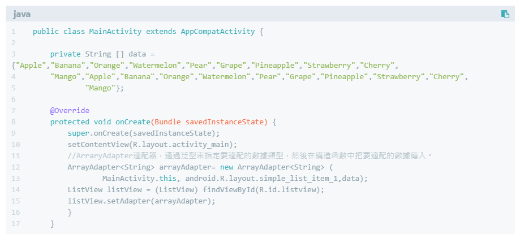Click the java language label

22,14
